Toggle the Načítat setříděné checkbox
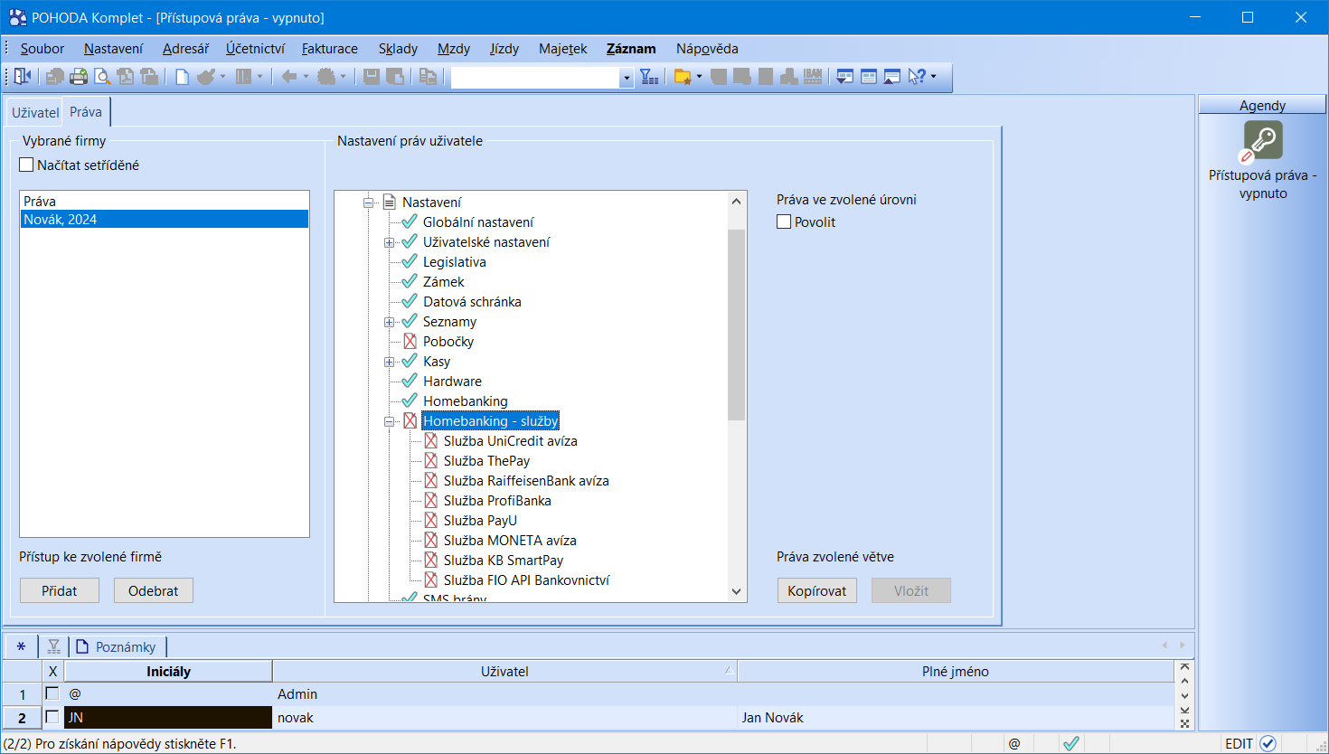Viewport: 1329px width, 754px height. click(x=27, y=165)
